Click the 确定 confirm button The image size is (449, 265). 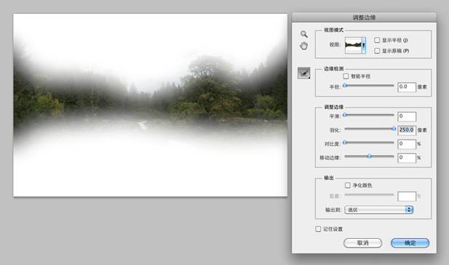coord(410,243)
